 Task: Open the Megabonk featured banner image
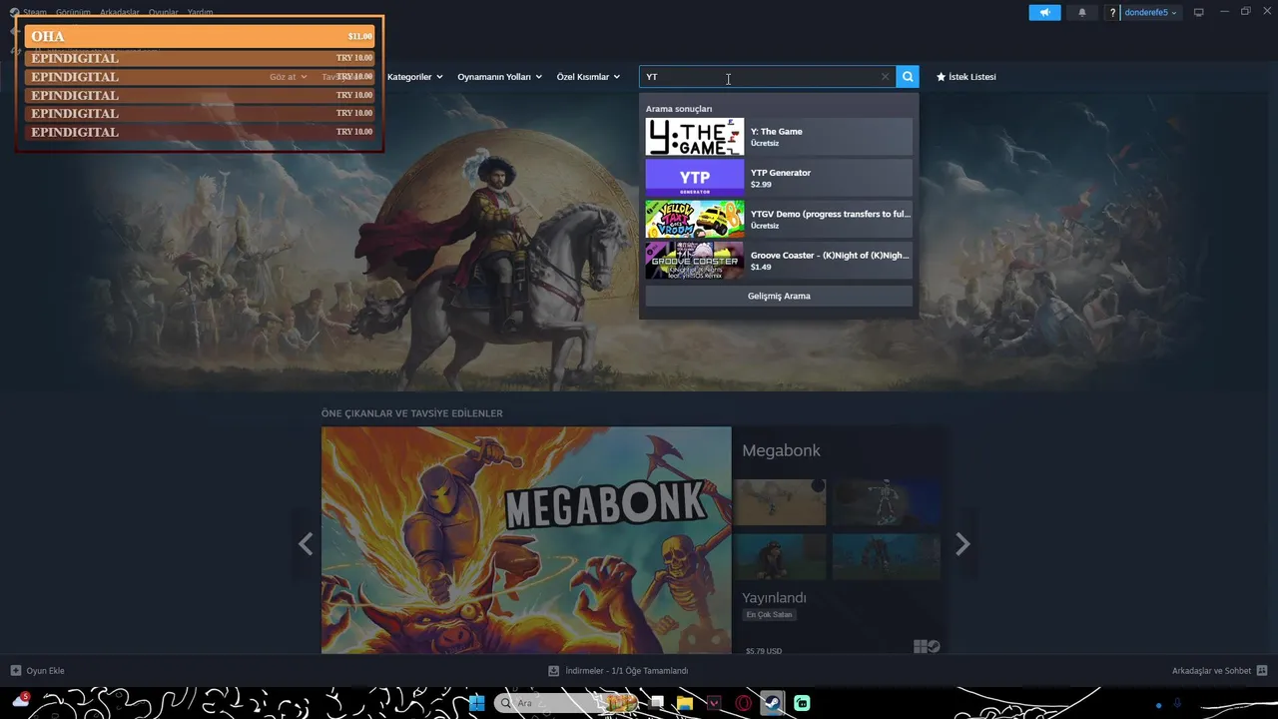click(x=526, y=540)
